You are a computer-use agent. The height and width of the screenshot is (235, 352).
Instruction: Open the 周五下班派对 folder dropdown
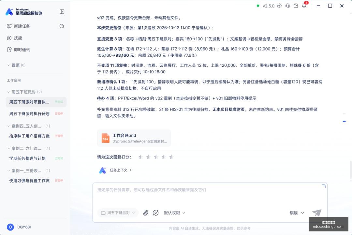(x=118, y=213)
